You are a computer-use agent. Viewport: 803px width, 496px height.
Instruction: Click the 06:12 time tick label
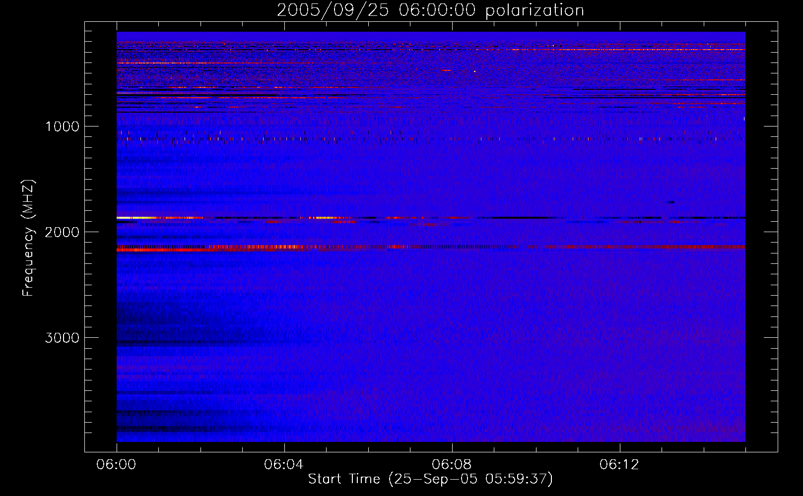tap(619, 465)
